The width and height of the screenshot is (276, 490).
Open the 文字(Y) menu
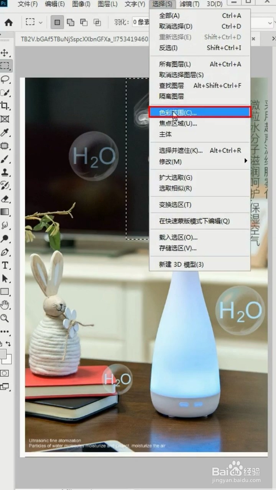coord(135,4)
